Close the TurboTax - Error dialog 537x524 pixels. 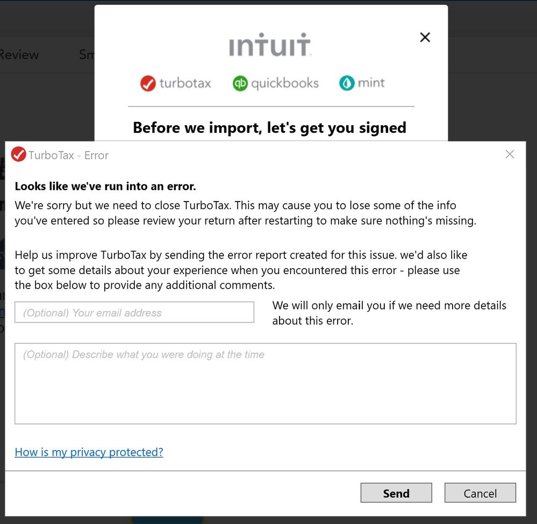tap(510, 154)
